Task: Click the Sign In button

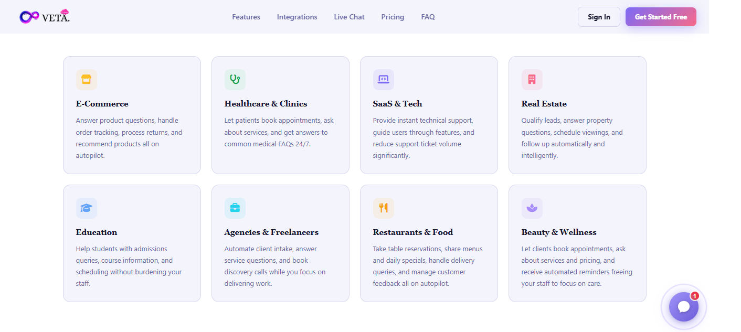Action: (x=599, y=17)
